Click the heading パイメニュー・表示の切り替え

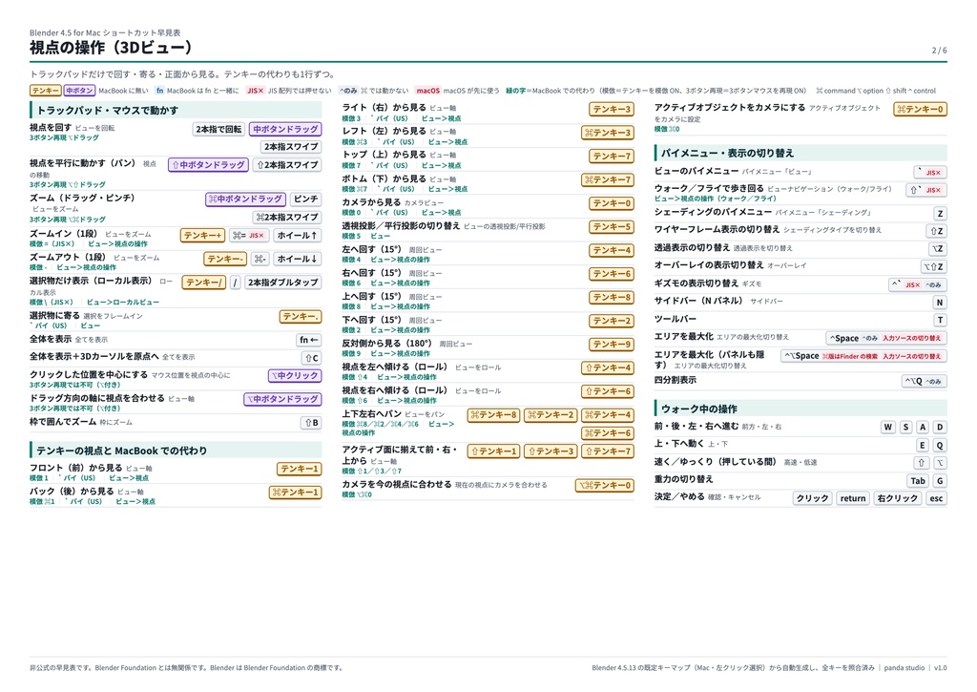coord(727,153)
